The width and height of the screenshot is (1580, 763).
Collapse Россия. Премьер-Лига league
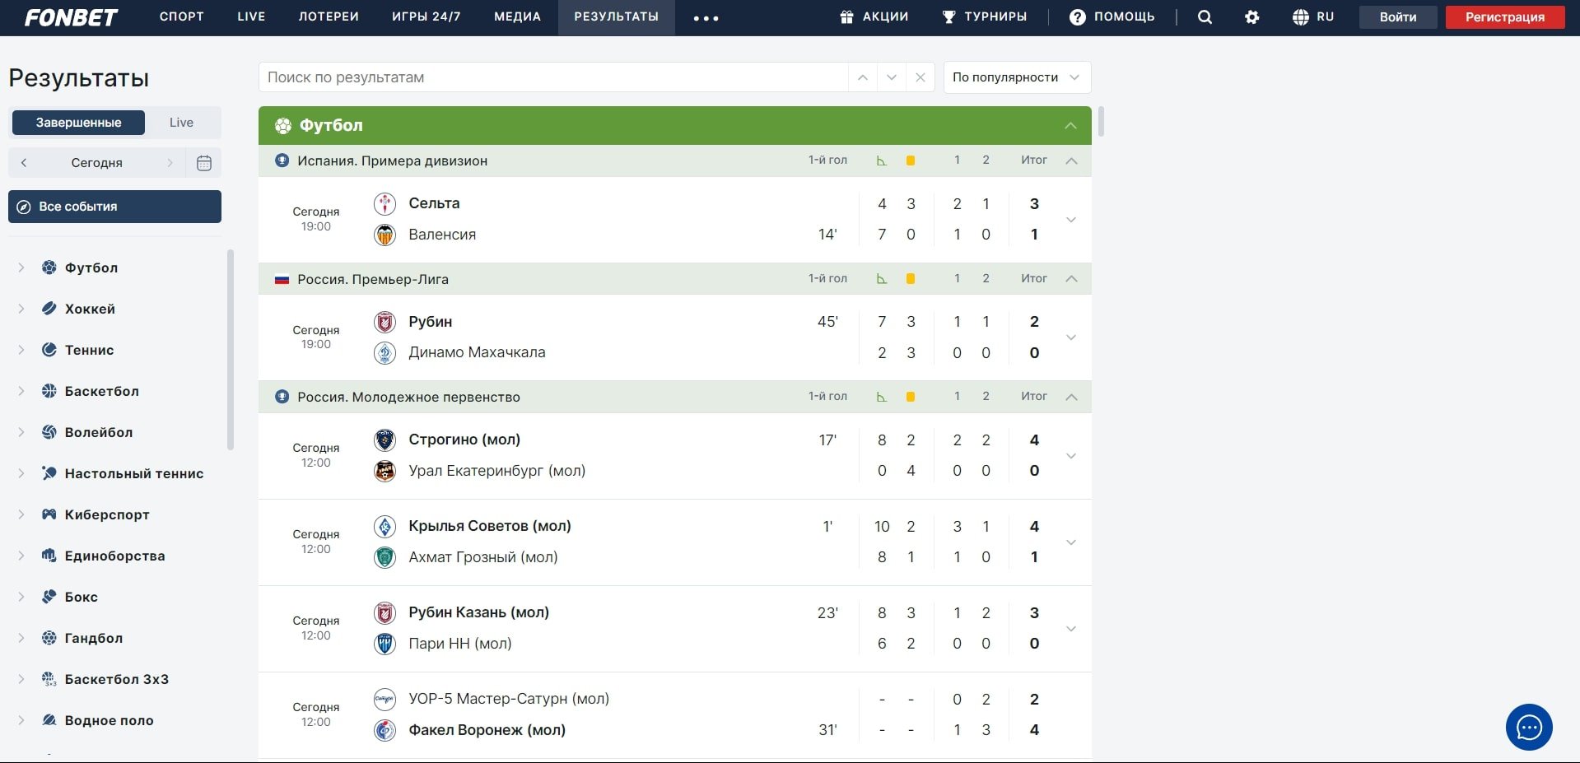pyautogui.click(x=1071, y=279)
